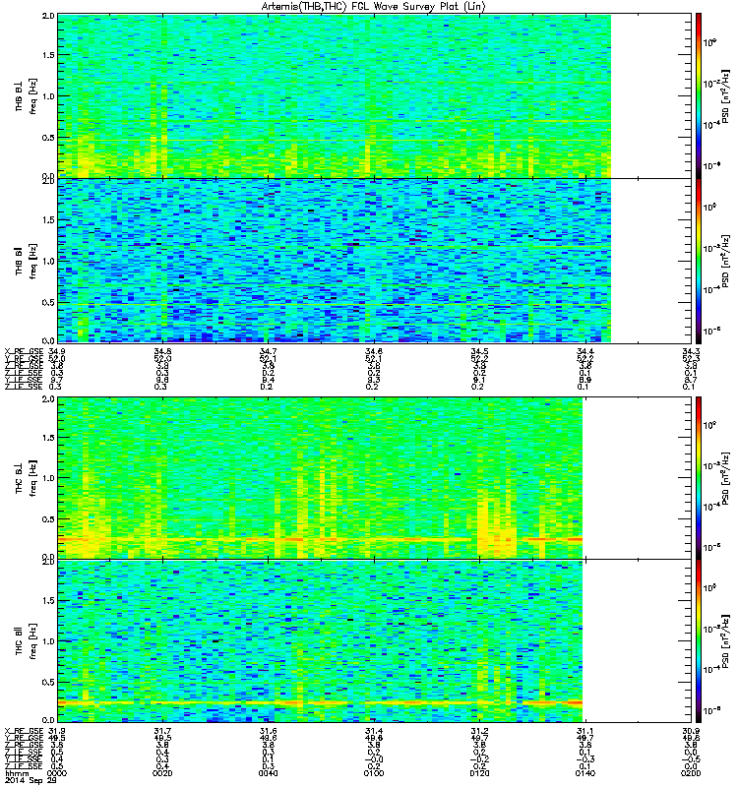Screen dimensions: 738x787
Task: Click the 'hhmm' time format label
Action: pyautogui.click(x=17, y=773)
